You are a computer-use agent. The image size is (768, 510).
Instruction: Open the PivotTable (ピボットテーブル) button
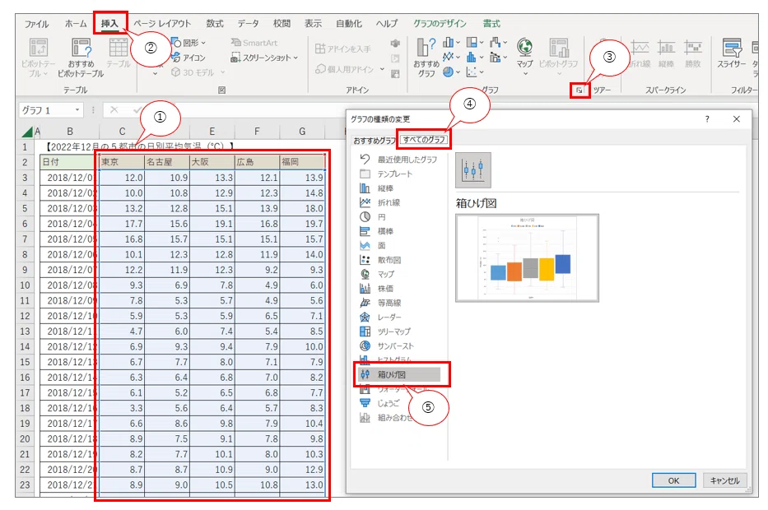pos(38,57)
